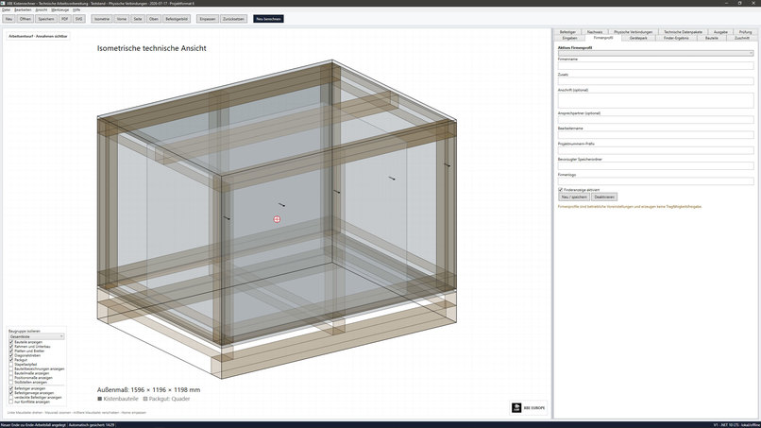Open the Datei menu
This screenshot has height=428, width=761.
point(6,9)
